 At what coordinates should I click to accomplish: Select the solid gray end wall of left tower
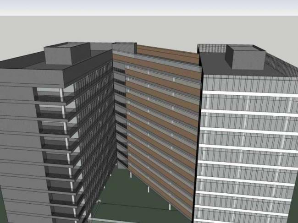tap(18, 137)
